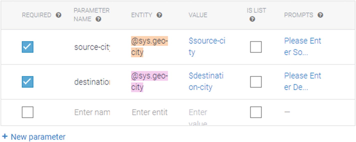Open the source-city prompt 'Please Enter So...'
Image resolution: width=356 pixels, height=142 pixels.
[x=303, y=47]
